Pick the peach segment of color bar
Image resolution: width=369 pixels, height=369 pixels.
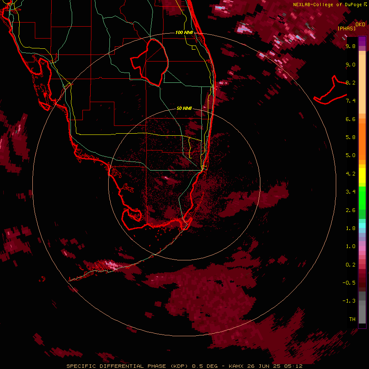click(362, 84)
